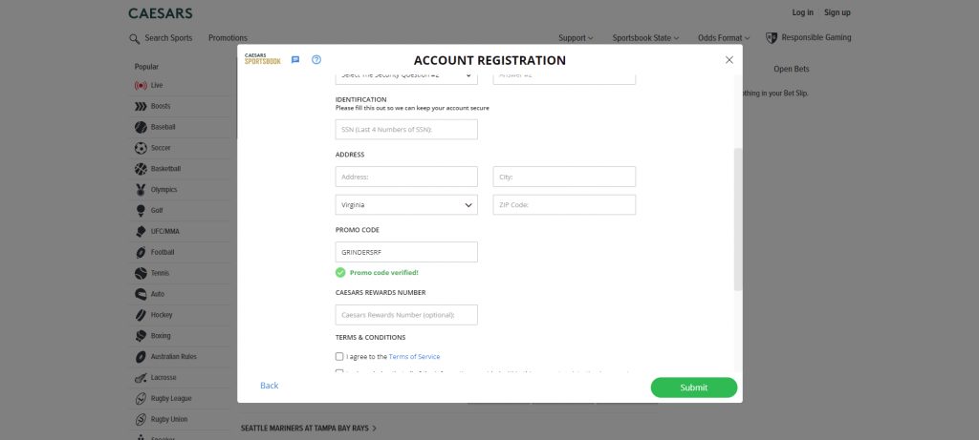Expand the Odds Format menu
The width and height of the screenshot is (979, 440).
click(724, 38)
